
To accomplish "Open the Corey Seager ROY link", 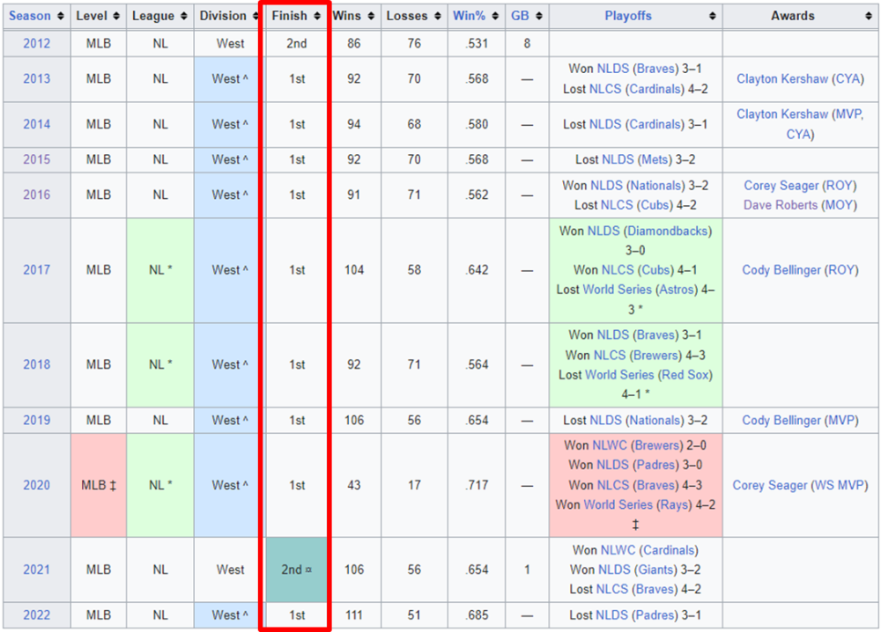I will click(781, 186).
